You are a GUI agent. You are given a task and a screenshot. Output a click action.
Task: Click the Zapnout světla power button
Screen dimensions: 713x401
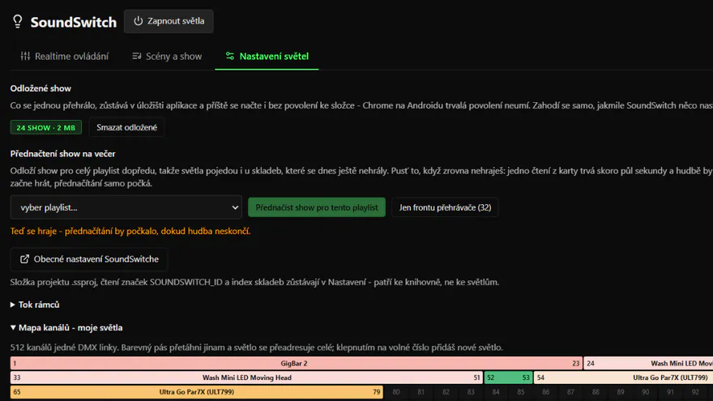[x=169, y=21]
